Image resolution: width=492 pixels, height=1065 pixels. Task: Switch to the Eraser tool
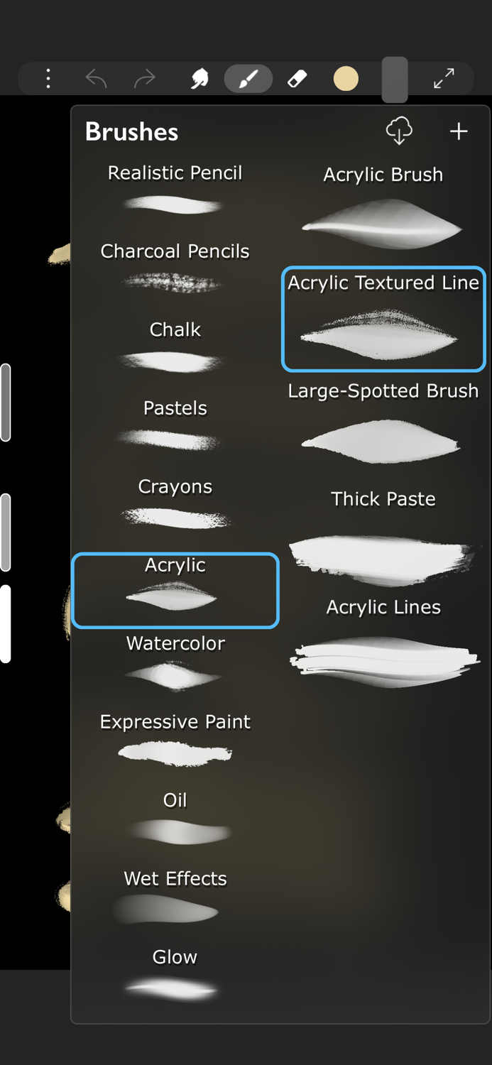[297, 78]
